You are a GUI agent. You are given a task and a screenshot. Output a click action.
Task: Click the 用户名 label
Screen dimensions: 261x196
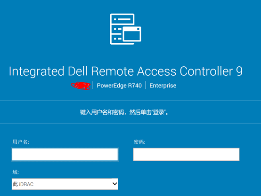21,142
